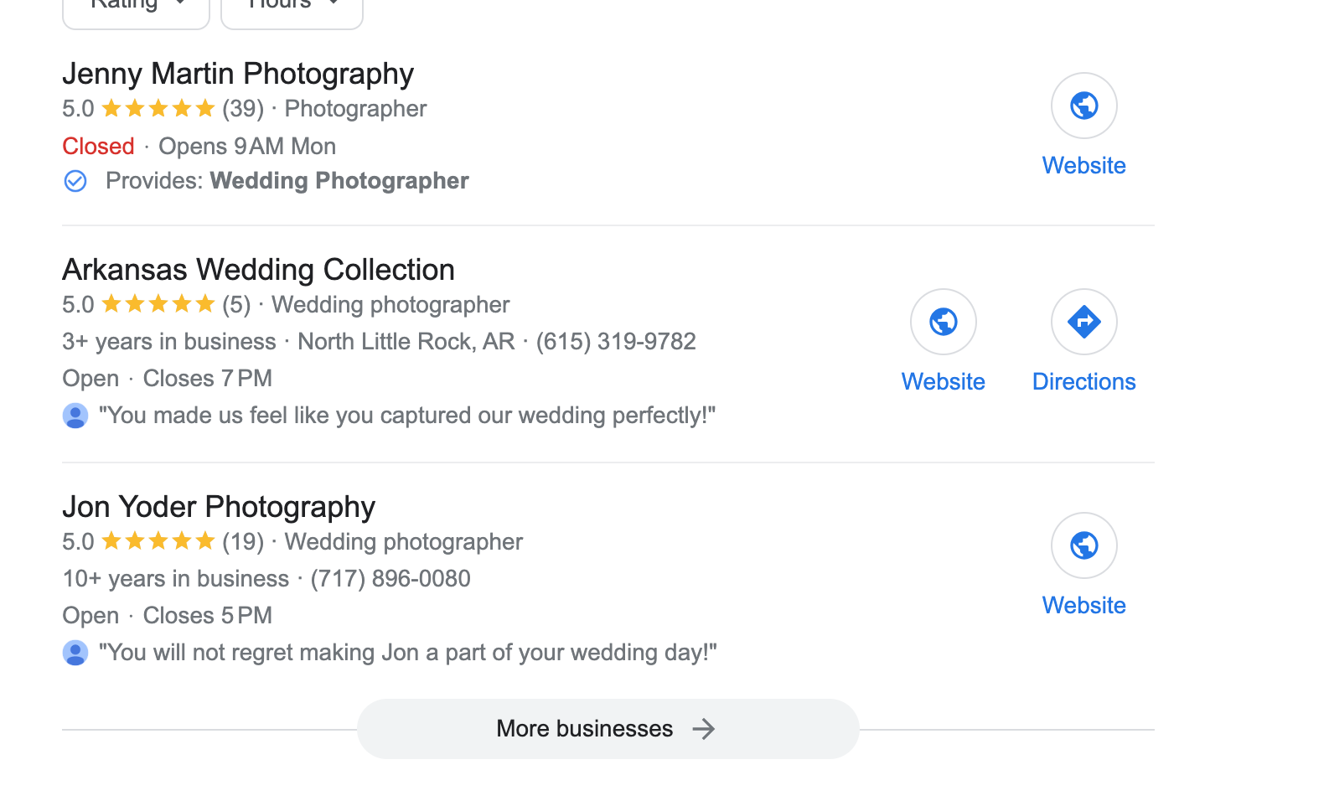Click the Website globe icon for Jenny Martin Photography
This screenshot has width=1329, height=801.
[x=1083, y=106]
